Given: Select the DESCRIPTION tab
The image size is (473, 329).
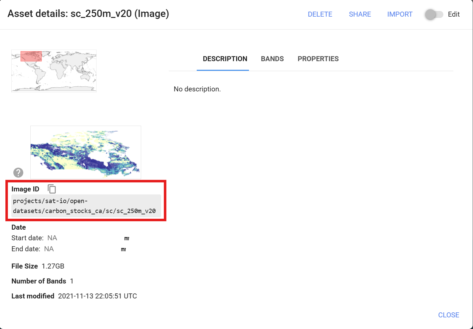Looking at the screenshot, I should tap(225, 59).
